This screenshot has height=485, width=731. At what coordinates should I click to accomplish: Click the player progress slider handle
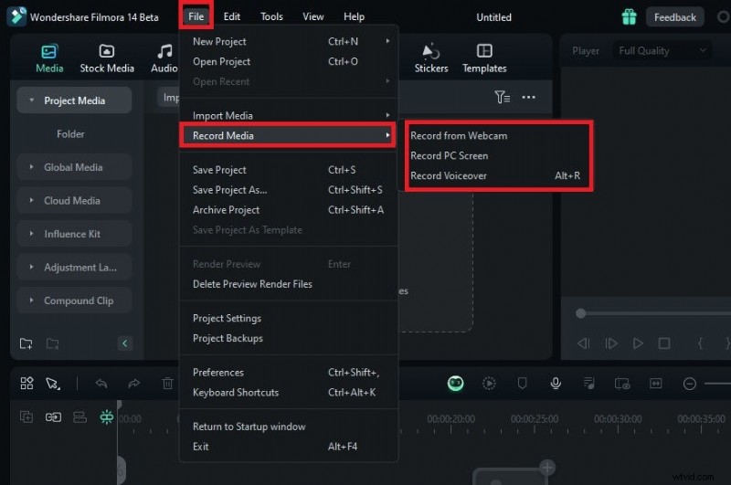[x=580, y=313]
